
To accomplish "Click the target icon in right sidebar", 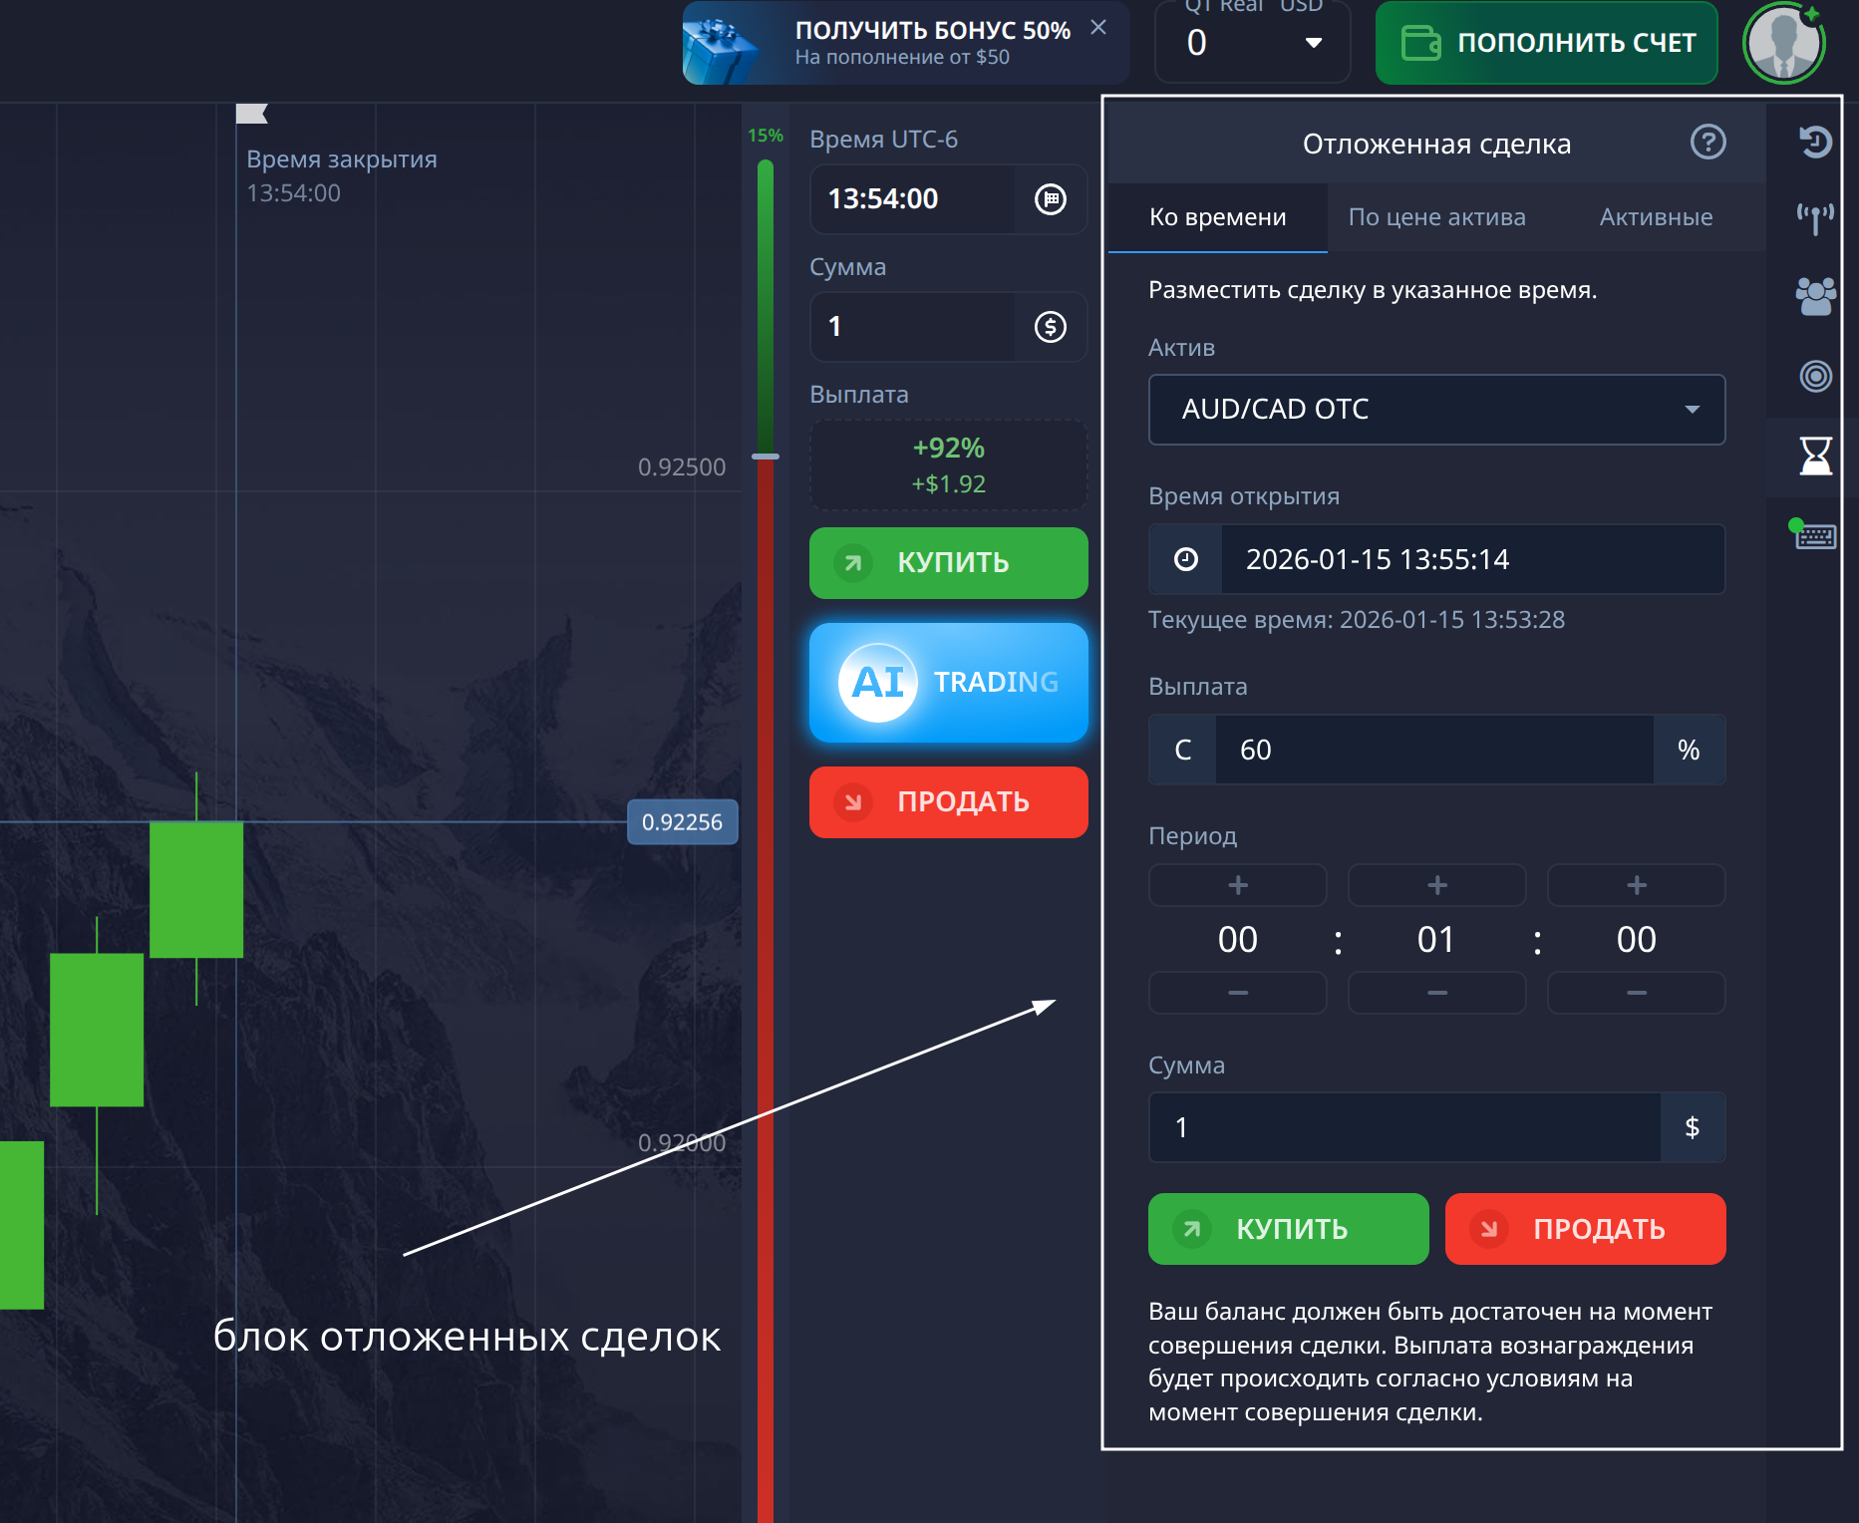I will coord(1814,376).
